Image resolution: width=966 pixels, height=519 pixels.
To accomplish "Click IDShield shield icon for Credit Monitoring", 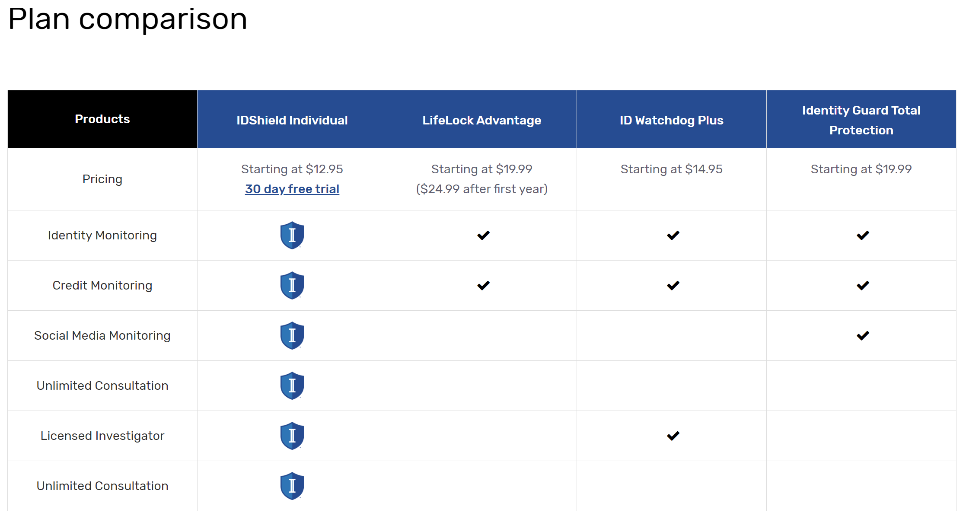I will pos(292,285).
